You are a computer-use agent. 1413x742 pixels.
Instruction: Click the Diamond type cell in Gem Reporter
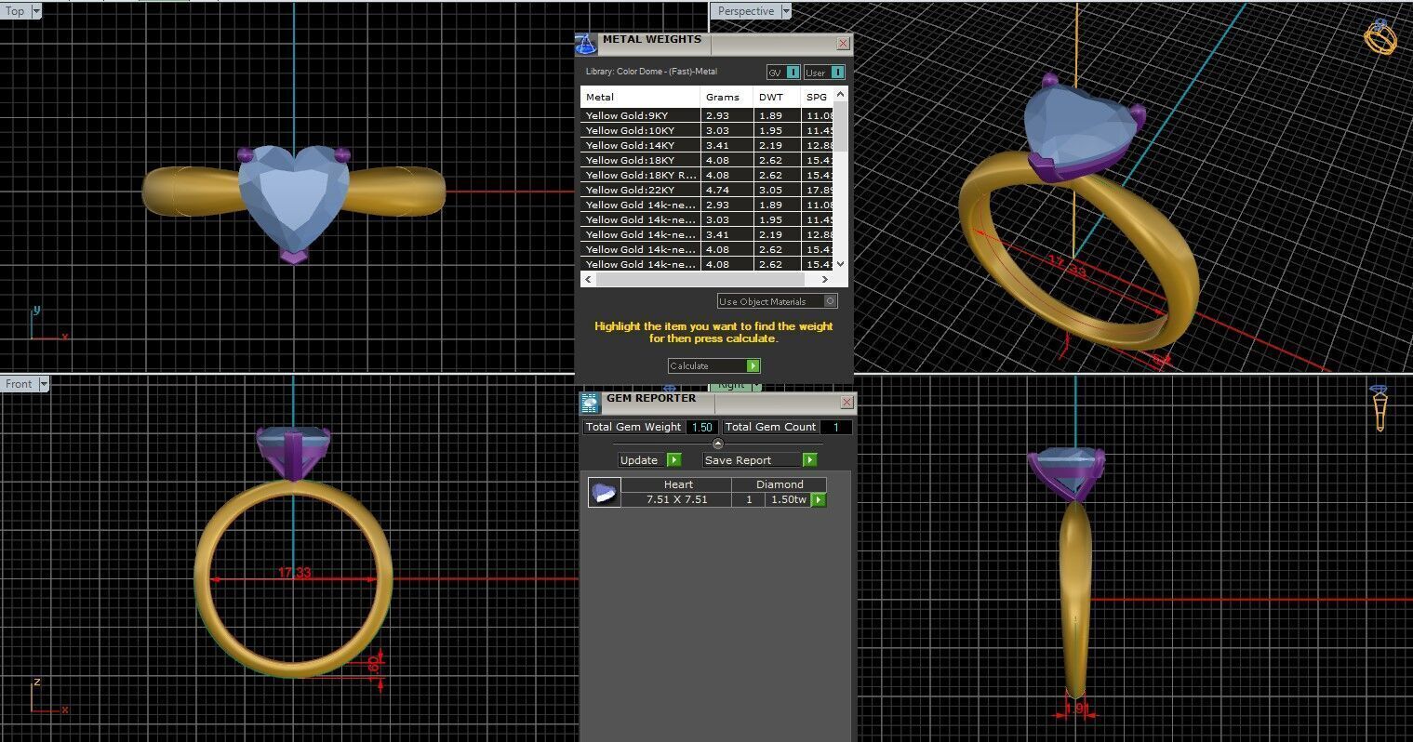point(780,484)
